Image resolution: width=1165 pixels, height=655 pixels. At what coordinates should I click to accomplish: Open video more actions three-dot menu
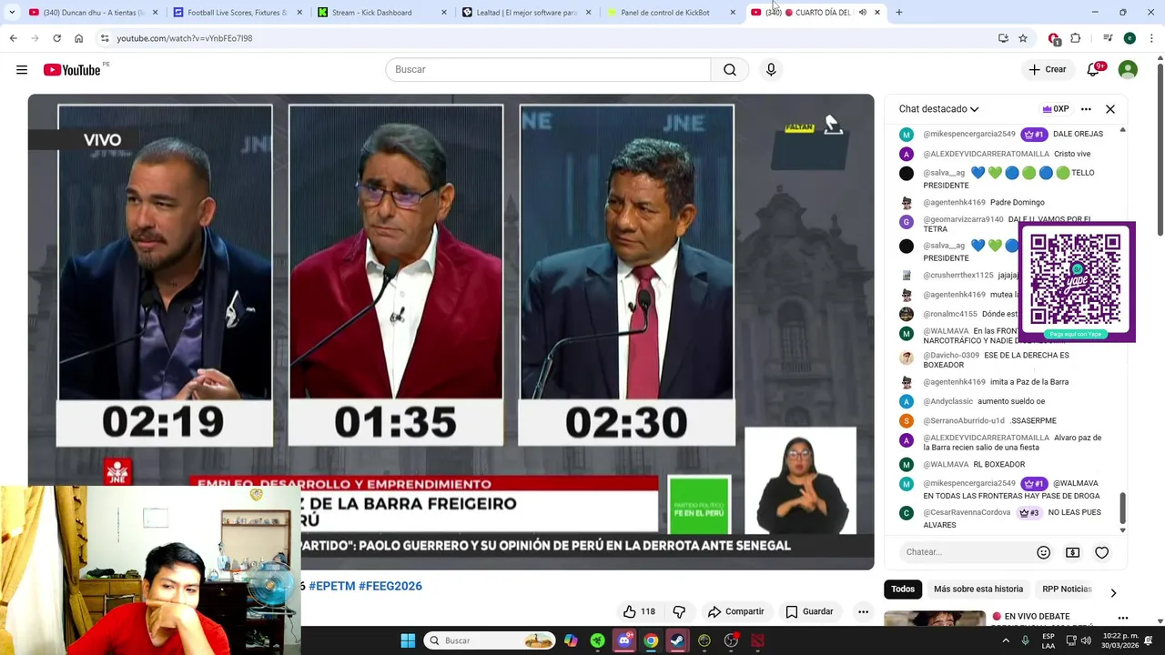pyautogui.click(x=863, y=611)
